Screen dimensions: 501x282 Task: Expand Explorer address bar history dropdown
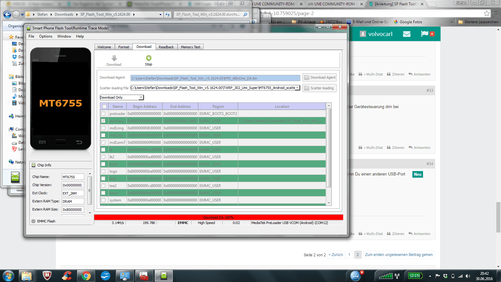(x=160, y=14)
